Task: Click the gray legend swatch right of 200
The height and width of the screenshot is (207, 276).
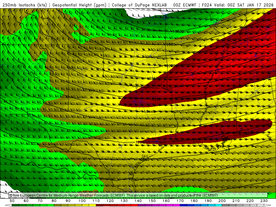Action: point(226,205)
